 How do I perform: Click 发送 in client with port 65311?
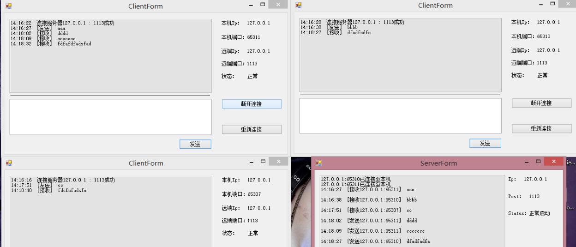pos(195,144)
